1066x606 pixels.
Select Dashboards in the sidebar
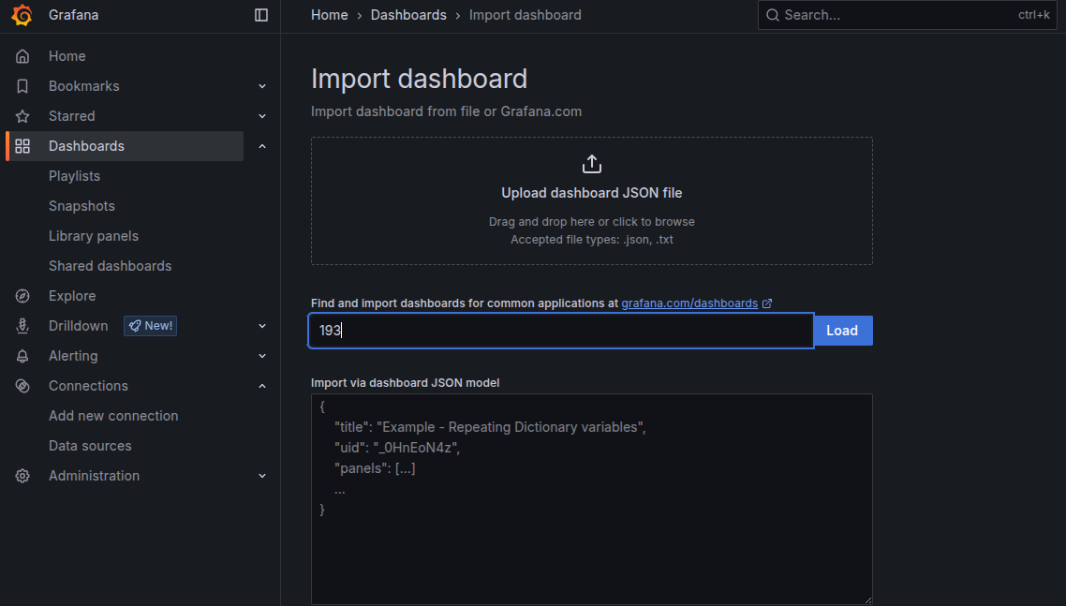86,146
